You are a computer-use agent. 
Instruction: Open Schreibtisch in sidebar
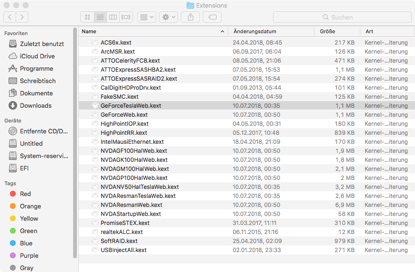click(x=32, y=81)
